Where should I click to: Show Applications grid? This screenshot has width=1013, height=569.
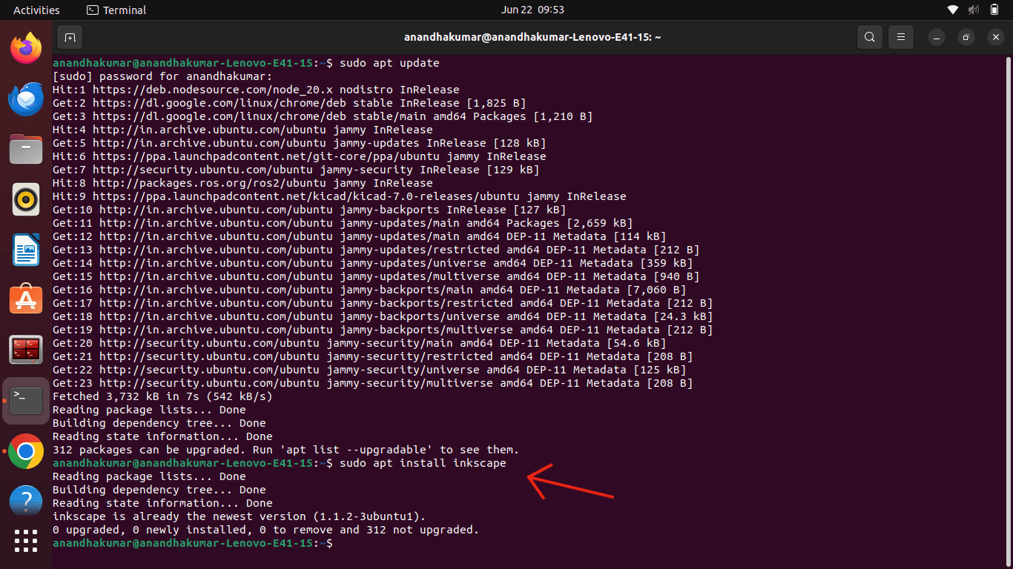click(x=26, y=541)
